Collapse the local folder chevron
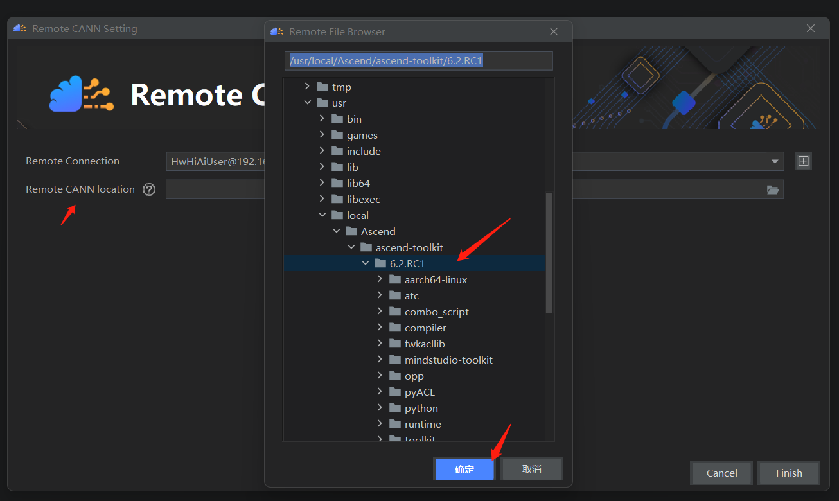The image size is (839, 501). (322, 215)
